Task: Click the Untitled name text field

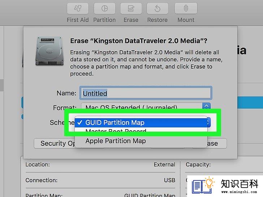Action: 146,93
